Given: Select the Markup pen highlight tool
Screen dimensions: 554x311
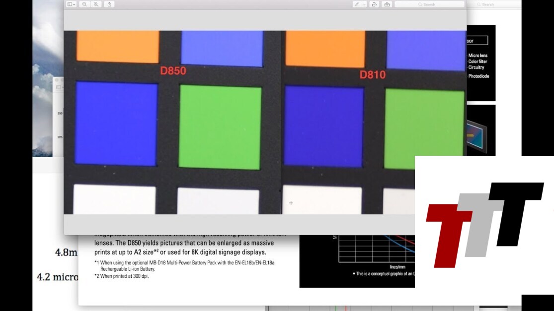Looking at the screenshot, I should click(357, 4).
